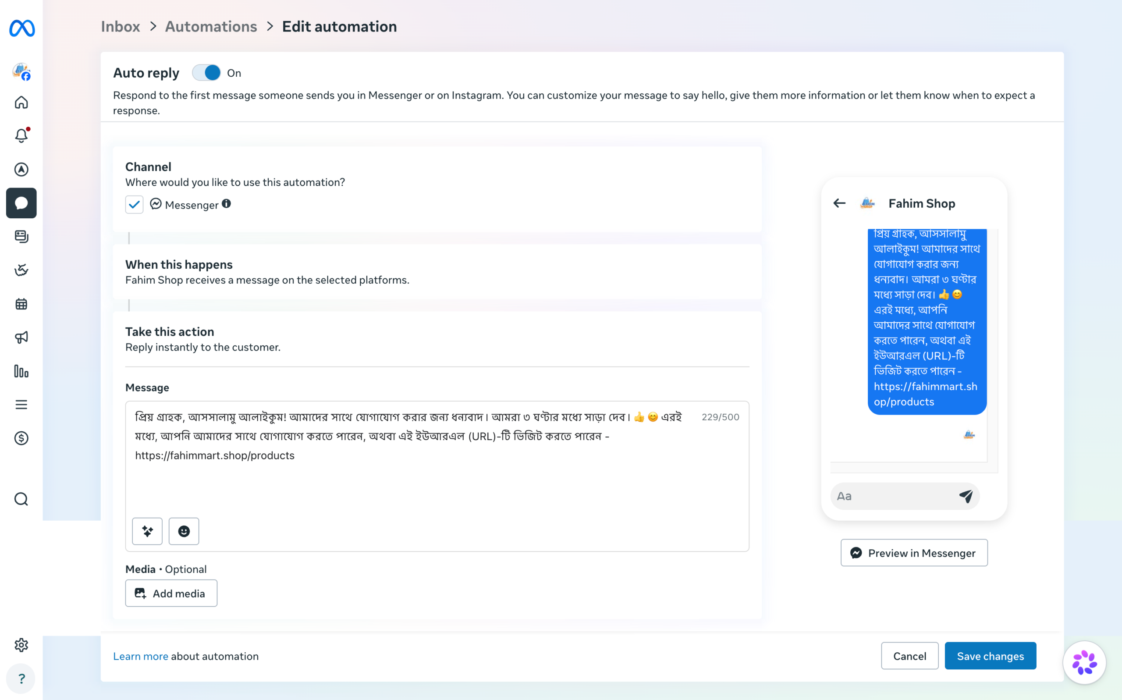
Task: Open the All tools hamburger menu
Action: pos(21,405)
